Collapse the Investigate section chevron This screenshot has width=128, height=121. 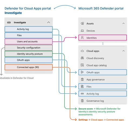(49, 22)
